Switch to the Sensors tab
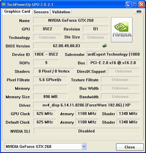This screenshot has width=146, height=153. tap(41, 12)
